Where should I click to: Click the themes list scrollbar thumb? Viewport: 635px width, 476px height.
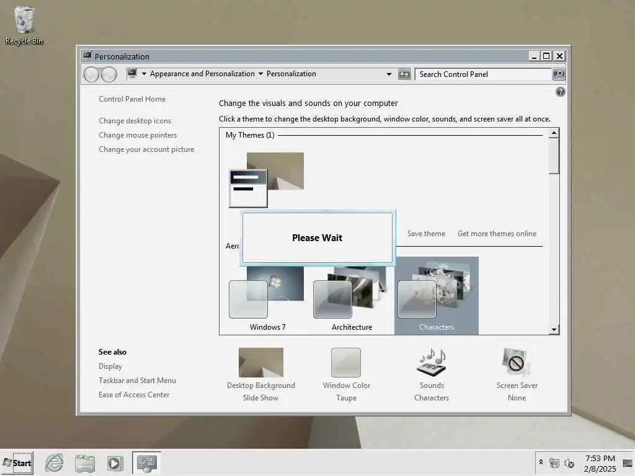coord(554,156)
